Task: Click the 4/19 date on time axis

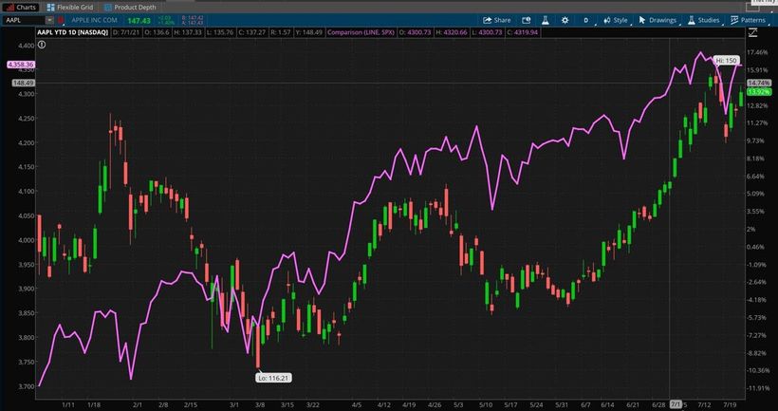Action: (x=408, y=405)
